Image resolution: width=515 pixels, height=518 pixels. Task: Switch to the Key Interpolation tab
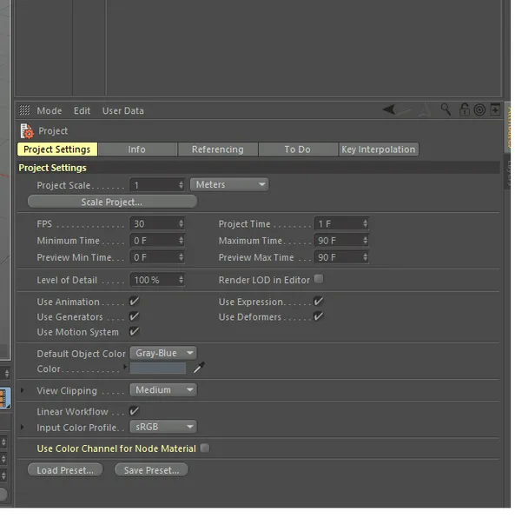pyautogui.click(x=379, y=149)
